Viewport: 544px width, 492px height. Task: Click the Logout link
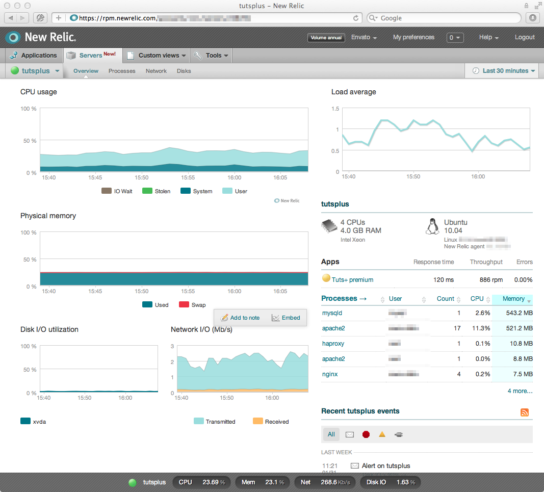[524, 37]
